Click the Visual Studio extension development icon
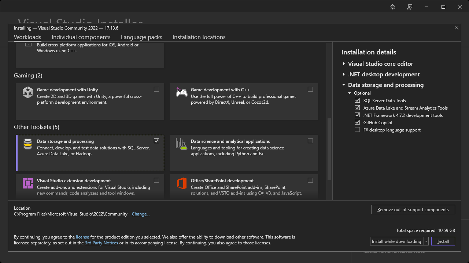This screenshot has width=469, height=263. 28,183
